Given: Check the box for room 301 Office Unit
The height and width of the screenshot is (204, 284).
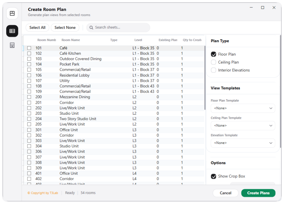Looking at the screenshot, I should 29,130.
